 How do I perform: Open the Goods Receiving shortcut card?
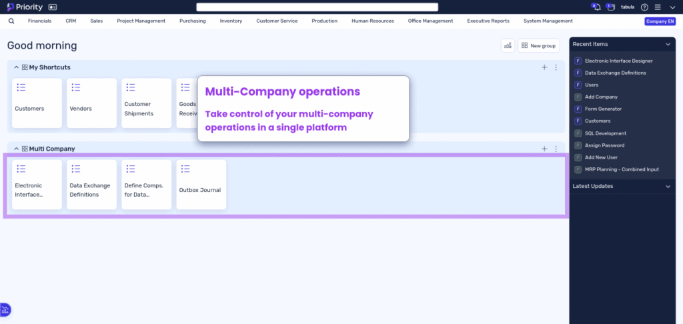pyautogui.click(x=187, y=103)
